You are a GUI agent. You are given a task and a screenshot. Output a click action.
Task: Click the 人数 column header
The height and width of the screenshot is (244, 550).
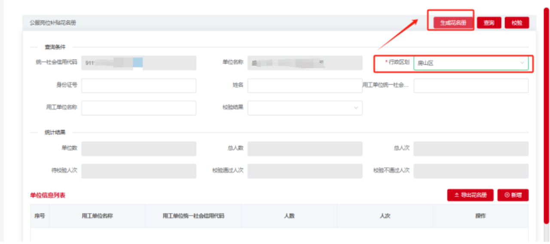pos(289,216)
